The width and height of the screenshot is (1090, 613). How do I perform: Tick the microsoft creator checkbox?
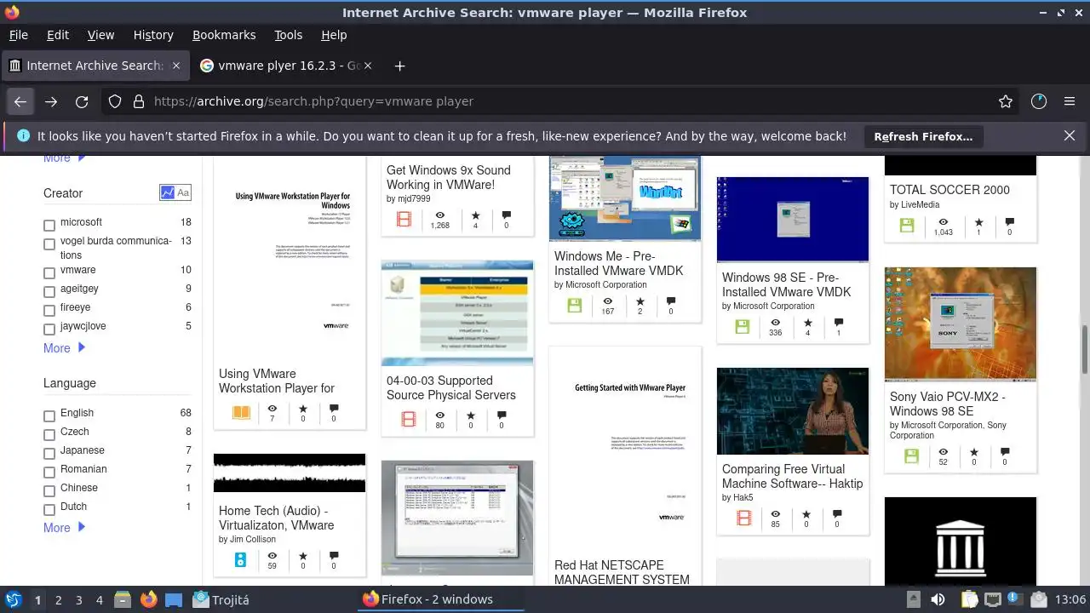[49, 226]
